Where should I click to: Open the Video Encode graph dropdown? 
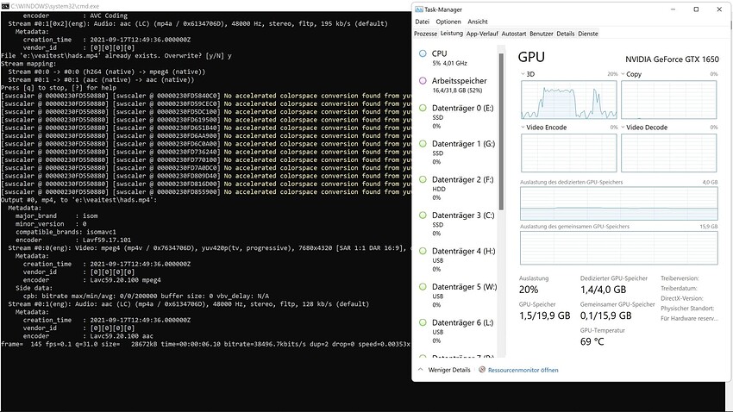click(x=523, y=128)
